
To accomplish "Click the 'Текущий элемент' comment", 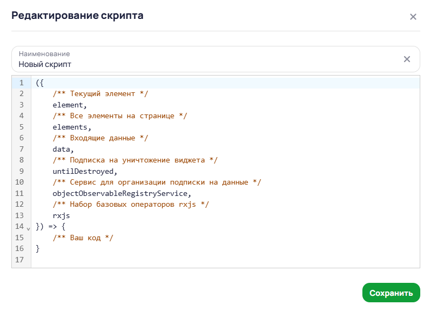I will [x=101, y=94].
